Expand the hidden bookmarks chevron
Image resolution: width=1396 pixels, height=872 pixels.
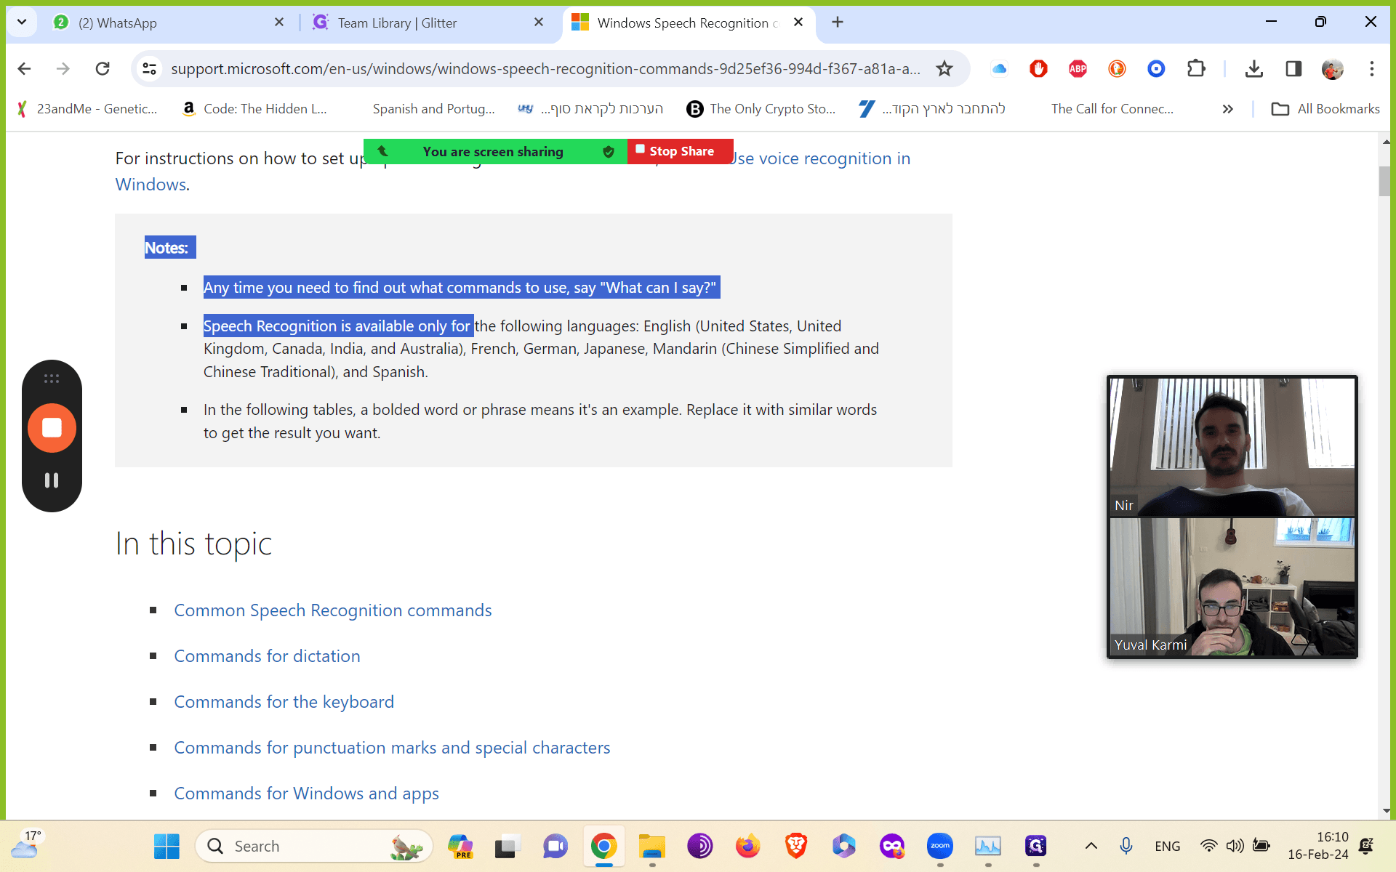point(1227,109)
